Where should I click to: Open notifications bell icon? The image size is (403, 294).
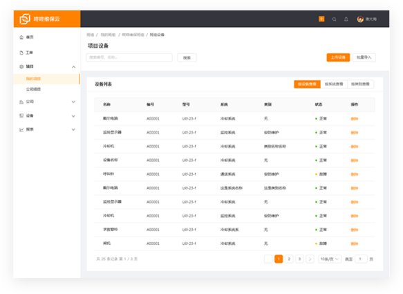(x=346, y=19)
